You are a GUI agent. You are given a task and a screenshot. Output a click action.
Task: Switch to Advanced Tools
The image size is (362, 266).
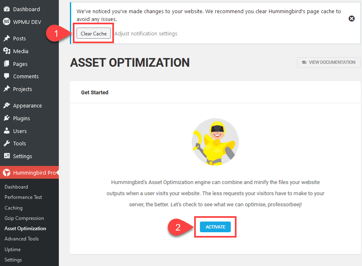click(x=21, y=238)
